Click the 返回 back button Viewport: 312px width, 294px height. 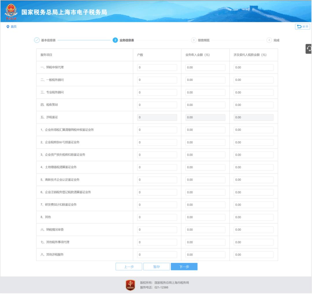[x=302, y=27]
